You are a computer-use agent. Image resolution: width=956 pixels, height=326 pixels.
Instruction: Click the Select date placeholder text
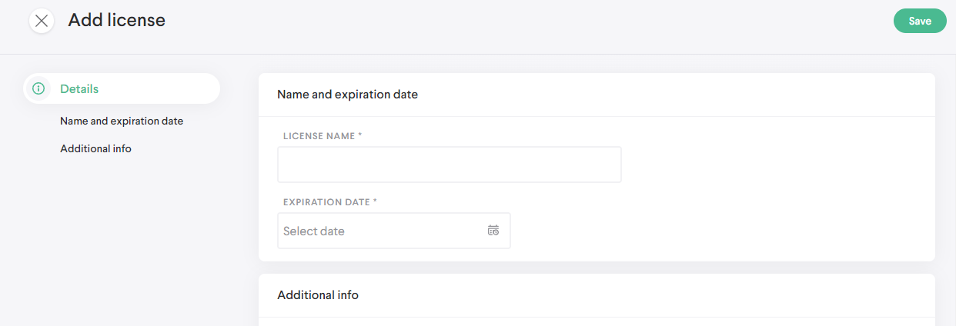pos(314,231)
